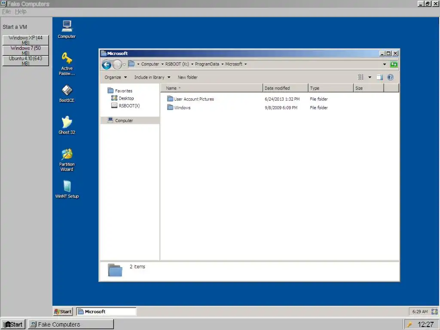This screenshot has height=330, width=440.
Task: Open the File menu of Fake Computers
Action: click(x=6, y=12)
